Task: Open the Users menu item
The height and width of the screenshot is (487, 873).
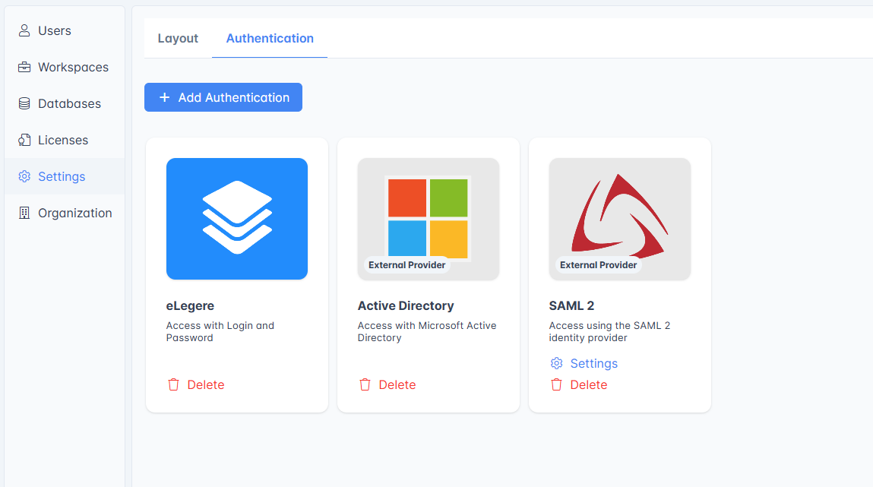Action: pos(65,30)
